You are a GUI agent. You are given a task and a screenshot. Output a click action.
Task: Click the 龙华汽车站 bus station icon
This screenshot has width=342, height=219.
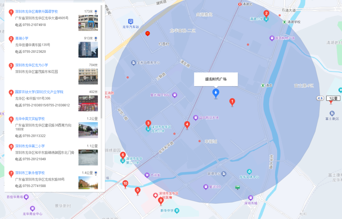point(130,21)
